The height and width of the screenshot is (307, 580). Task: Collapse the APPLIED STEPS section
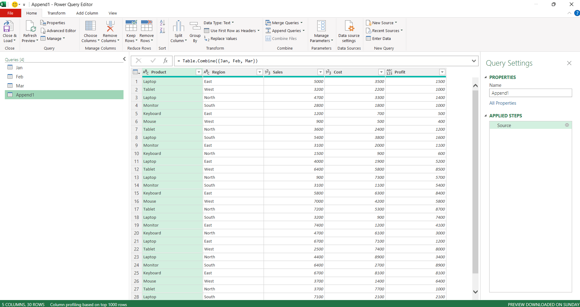coord(486,116)
